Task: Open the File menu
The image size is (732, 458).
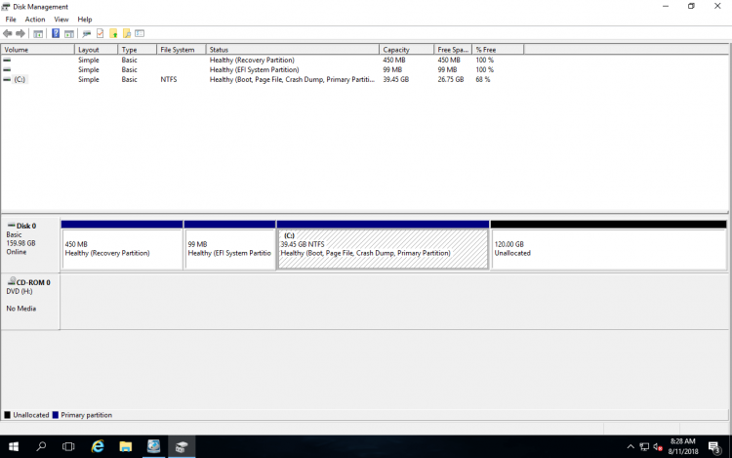Action: [x=11, y=19]
